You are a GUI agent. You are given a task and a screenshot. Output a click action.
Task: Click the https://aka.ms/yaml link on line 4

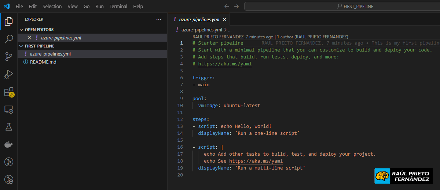(x=225, y=64)
